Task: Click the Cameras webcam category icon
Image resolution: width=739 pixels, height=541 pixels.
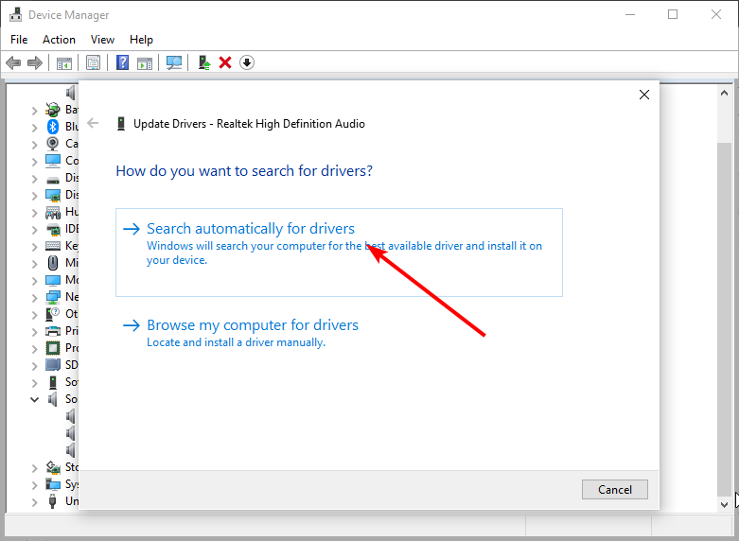Action: (53, 144)
